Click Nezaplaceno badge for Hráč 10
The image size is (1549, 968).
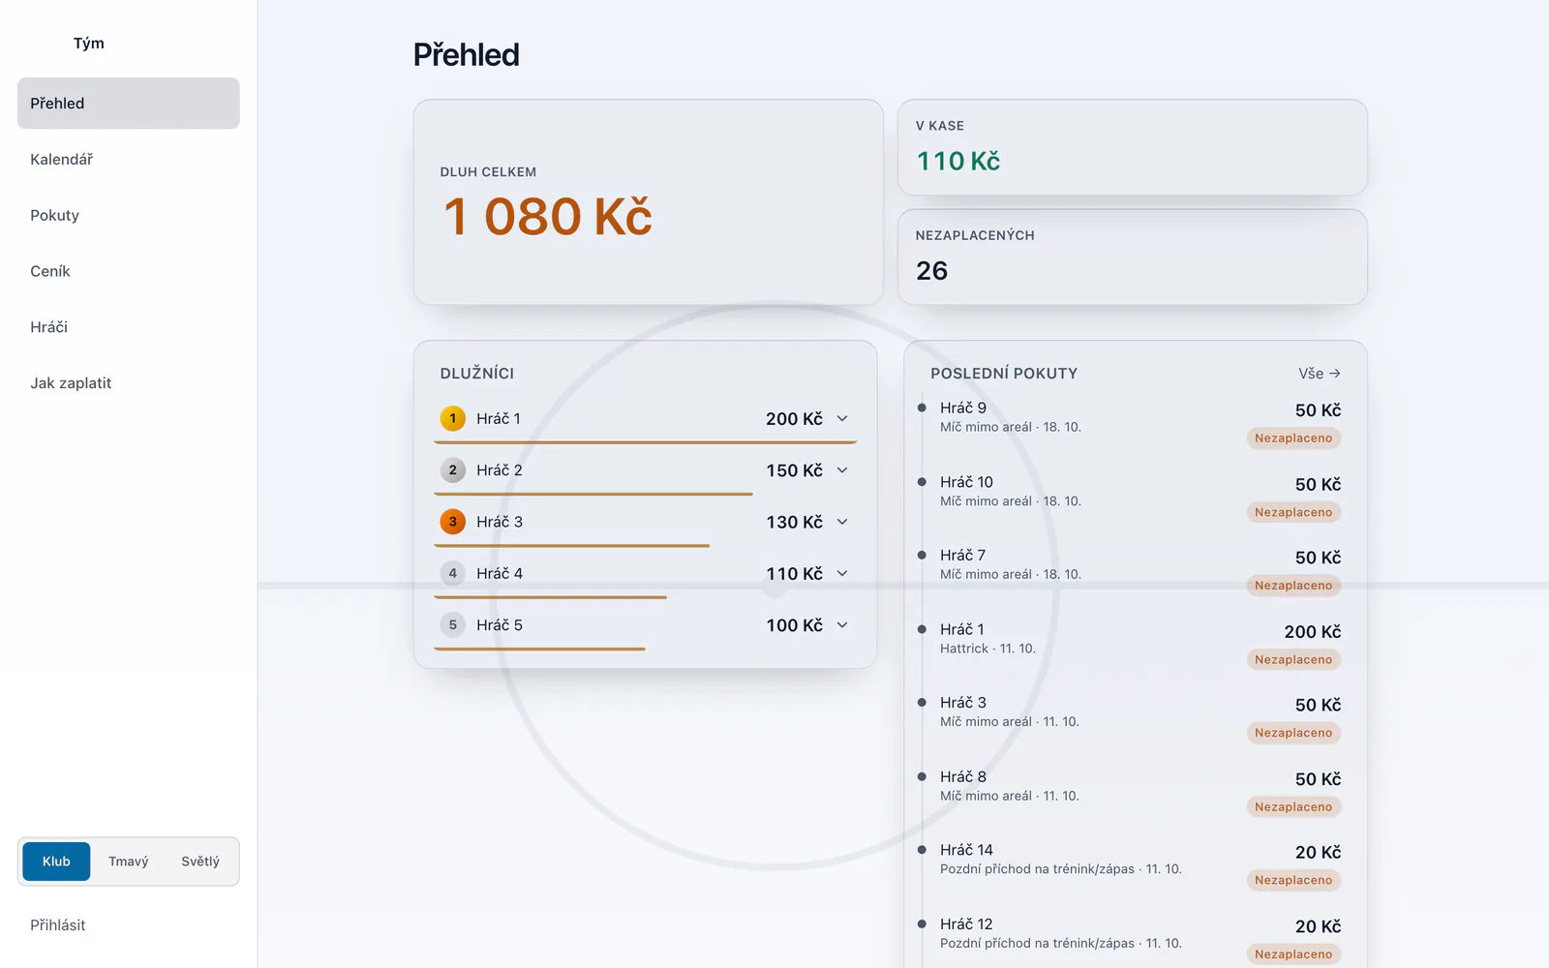click(1293, 512)
